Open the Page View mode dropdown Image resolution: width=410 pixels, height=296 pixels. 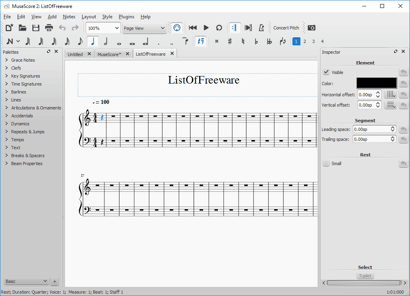pos(144,28)
